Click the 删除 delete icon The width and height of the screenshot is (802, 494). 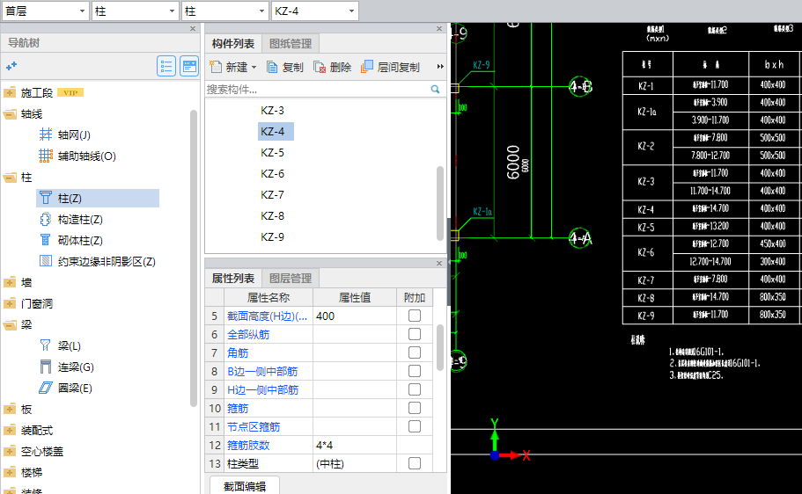click(x=320, y=67)
